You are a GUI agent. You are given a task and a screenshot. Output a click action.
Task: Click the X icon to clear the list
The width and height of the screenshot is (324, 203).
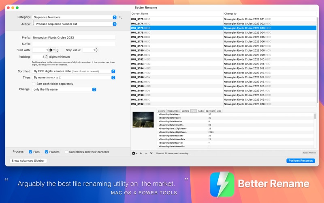coord(151,153)
